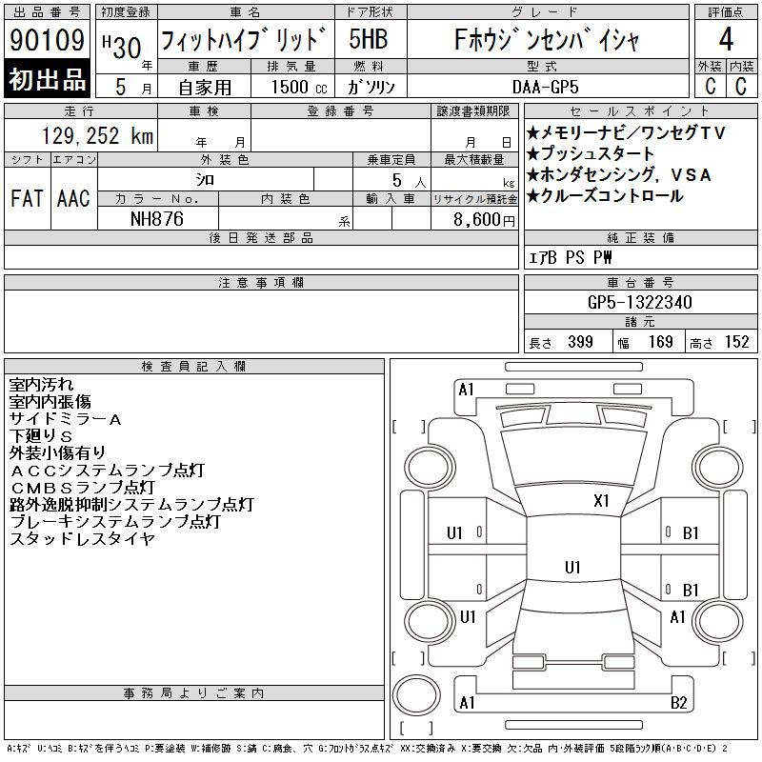This screenshot has height=762, width=762.
Task: Click the model code DAA-GP5
Action: pyautogui.click(x=545, y=87)
